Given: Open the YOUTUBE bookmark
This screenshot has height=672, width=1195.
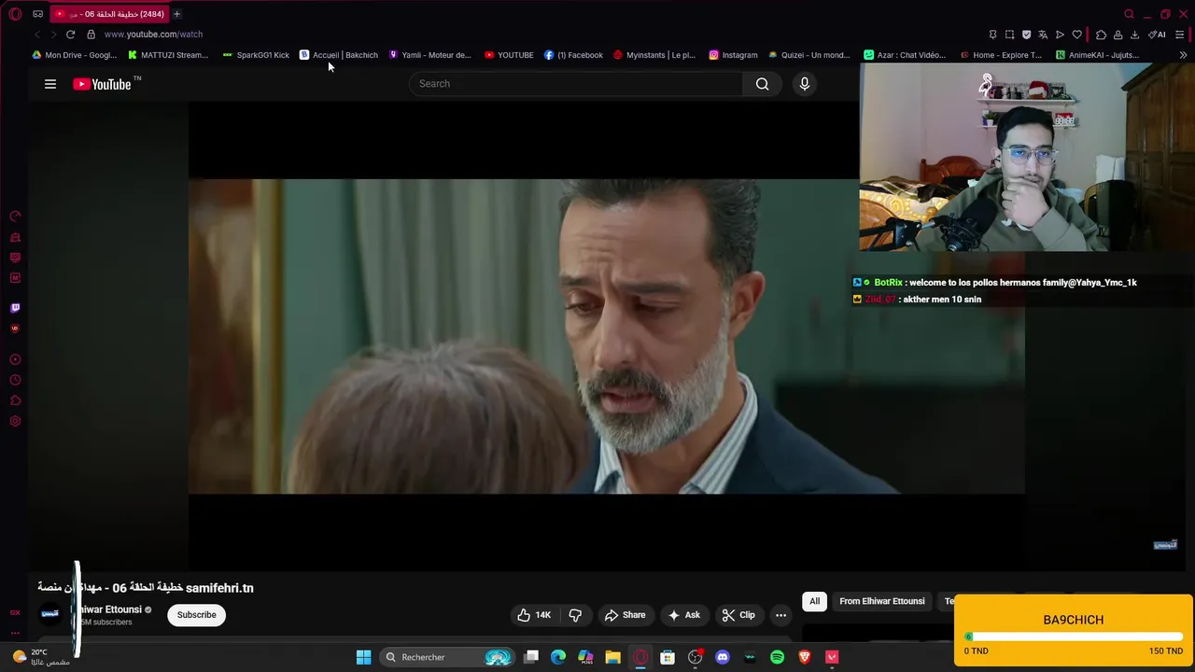Looking at the screenshot, I should click(x=509, y=55).
